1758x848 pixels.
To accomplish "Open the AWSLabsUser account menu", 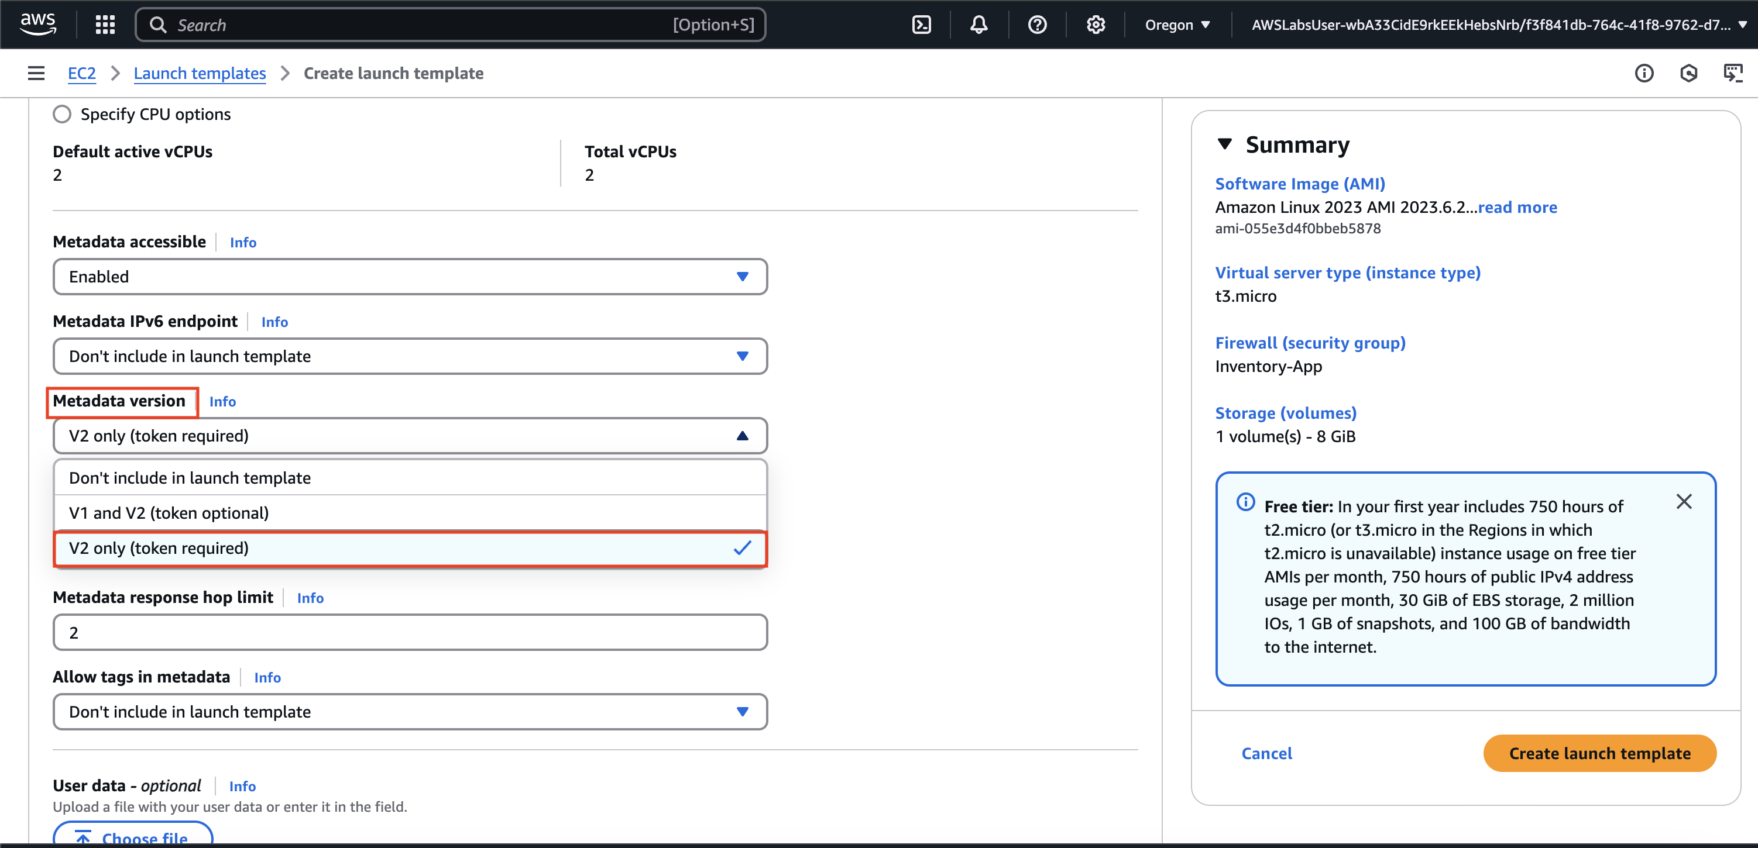I will pyautogui.click(x=1499, y=25).
